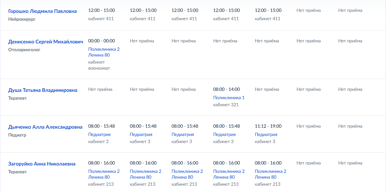Select the 00:00 - 00:00 time slot
The image size is (386, 191).
click(102, 41)
